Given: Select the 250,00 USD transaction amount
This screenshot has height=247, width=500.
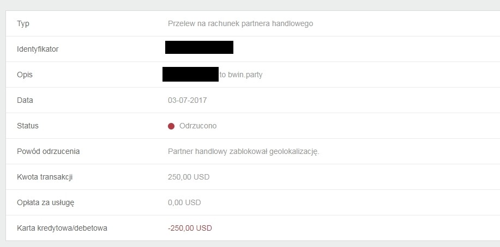Looking at the screenshot, I should (189, 177).
